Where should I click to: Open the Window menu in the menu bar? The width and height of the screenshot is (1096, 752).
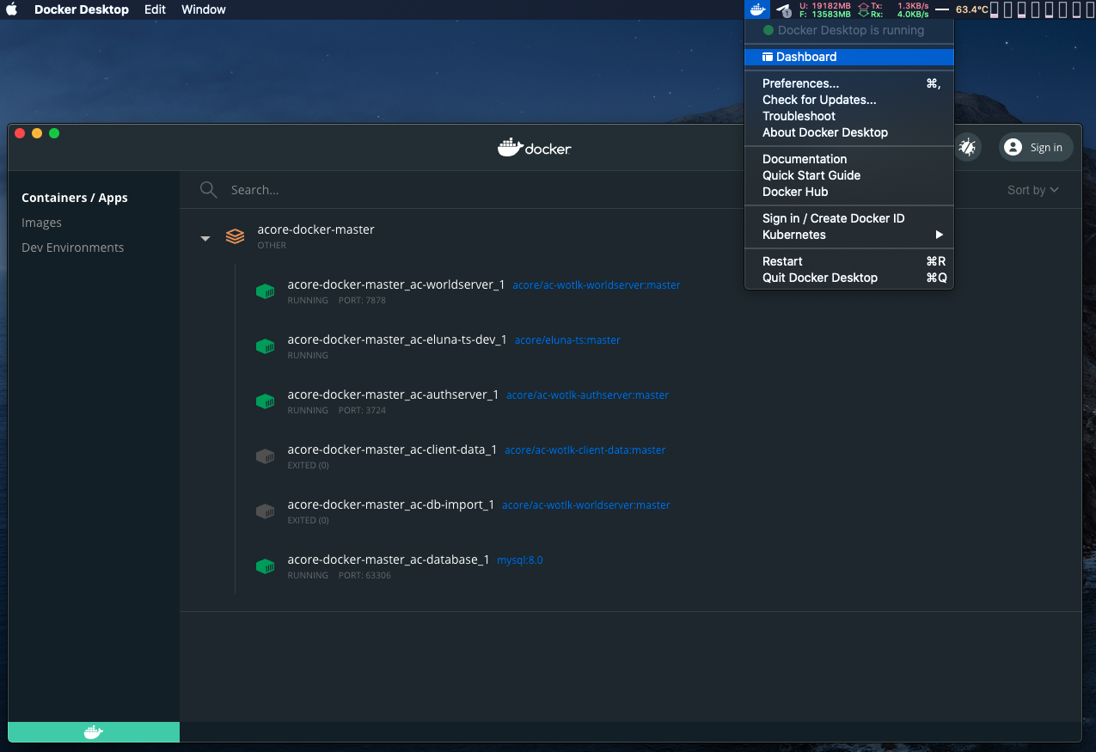(204, 9)
